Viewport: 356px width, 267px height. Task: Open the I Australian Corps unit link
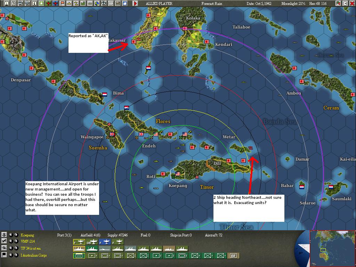34,256
